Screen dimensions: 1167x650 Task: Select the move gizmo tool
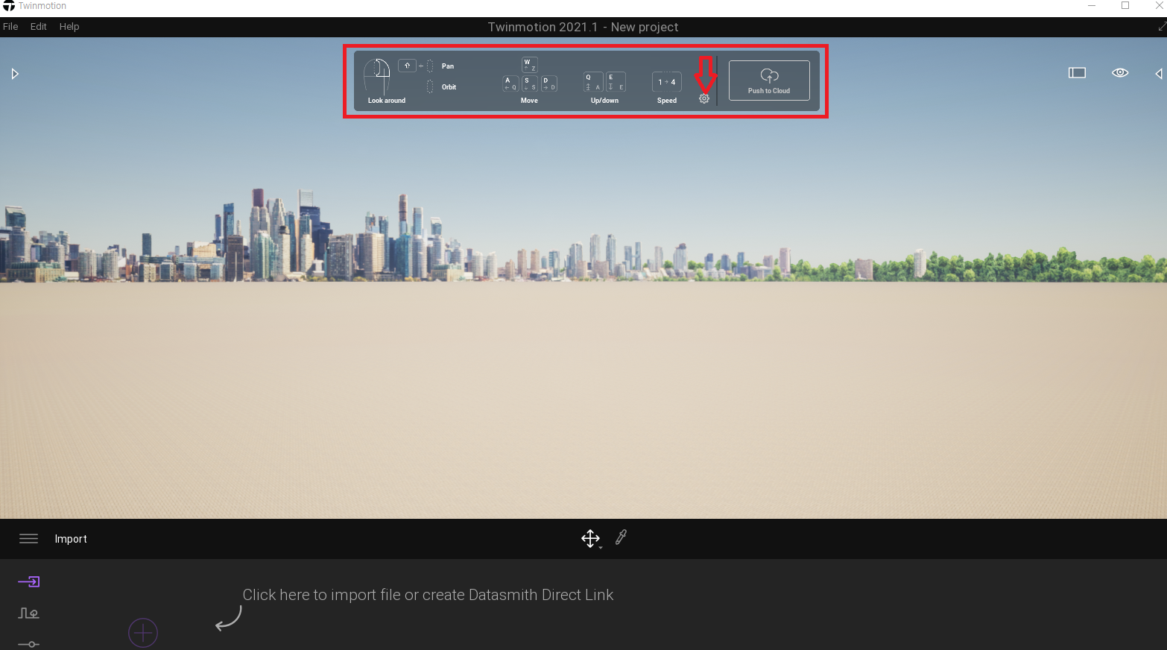[590, 538]
